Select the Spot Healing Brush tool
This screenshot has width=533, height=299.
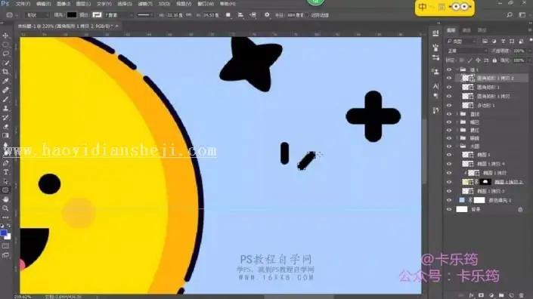pyautogui.click(x=5, y=91)
